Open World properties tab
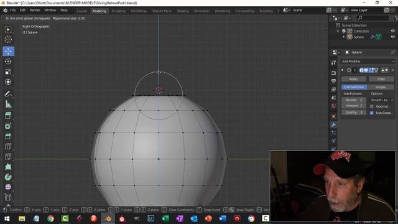Viewport: 398px width, 224px height. [x=333, y=106]
